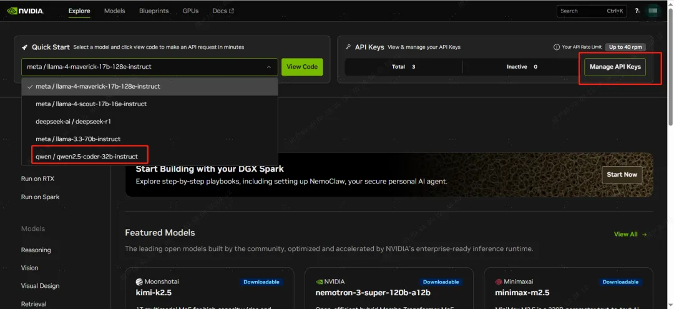Click View All featured models link
The height and width of the screenshot is (309, 674).
[630, 234]
